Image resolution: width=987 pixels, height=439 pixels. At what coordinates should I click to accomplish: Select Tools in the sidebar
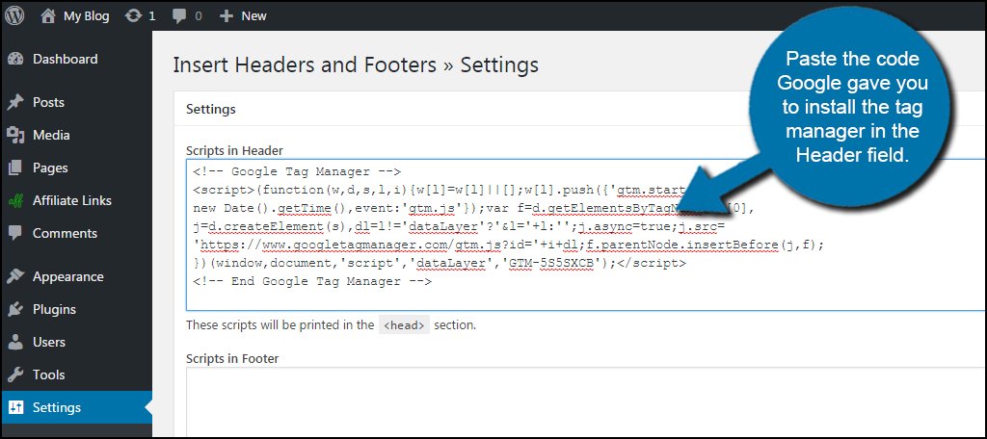tap(49, 374)
